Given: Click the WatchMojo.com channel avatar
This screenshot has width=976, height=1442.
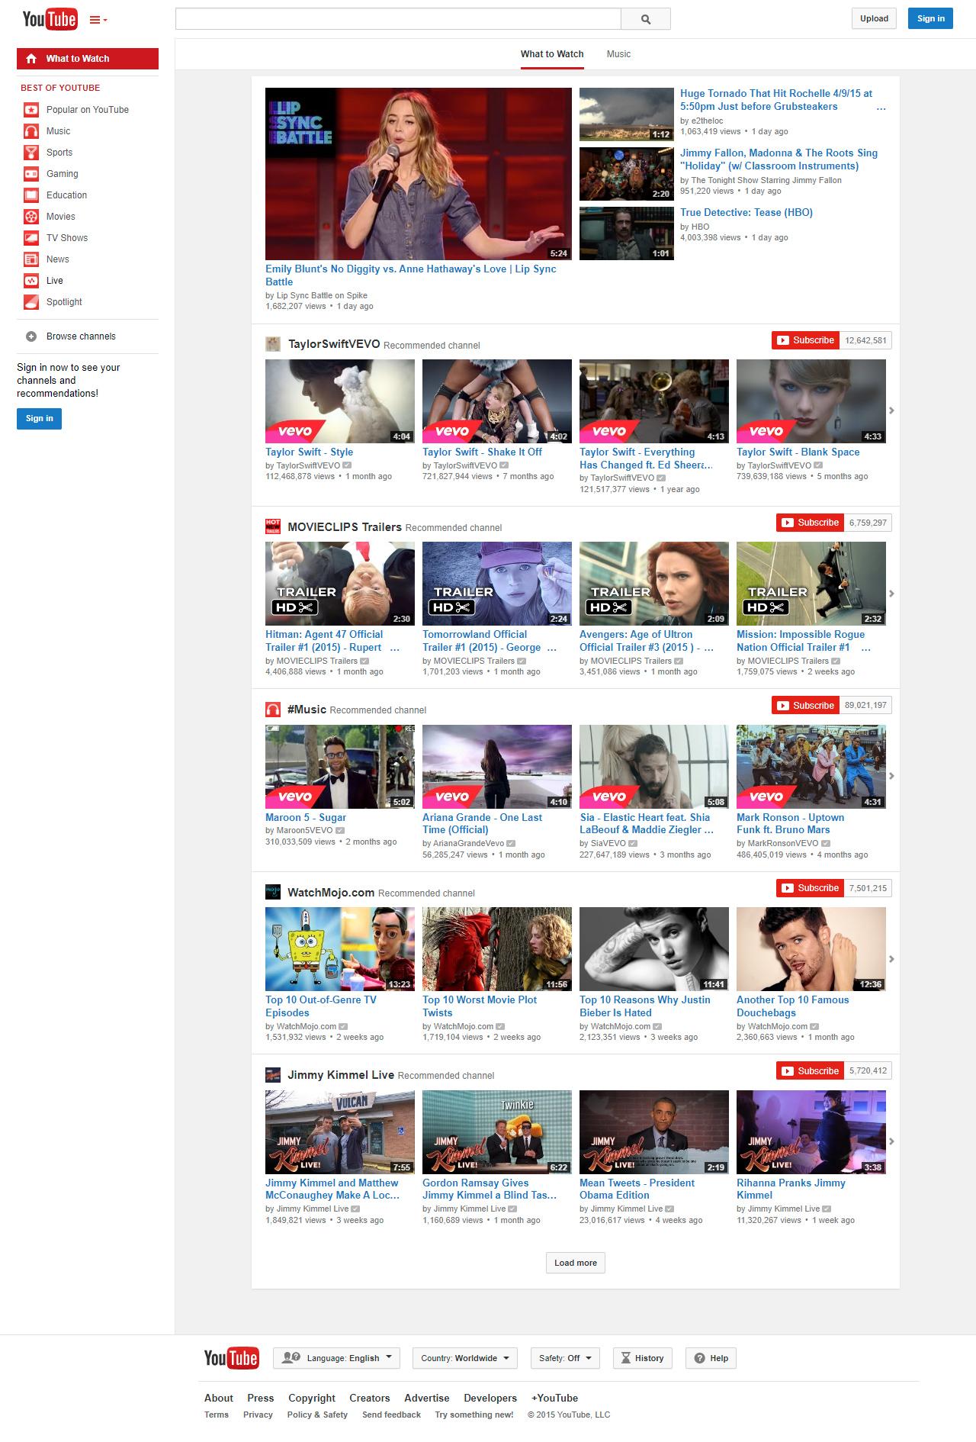Looking at the screenshot, I should [273, 892].
